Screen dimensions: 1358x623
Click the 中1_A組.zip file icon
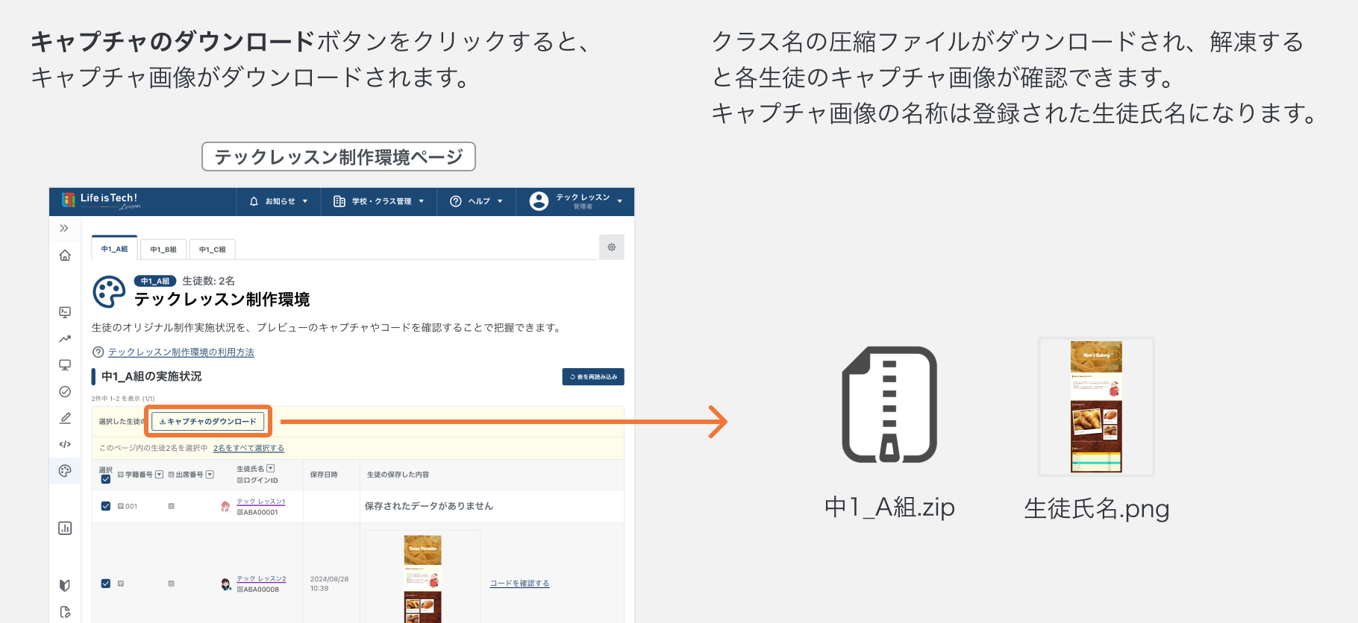point(889,405)
